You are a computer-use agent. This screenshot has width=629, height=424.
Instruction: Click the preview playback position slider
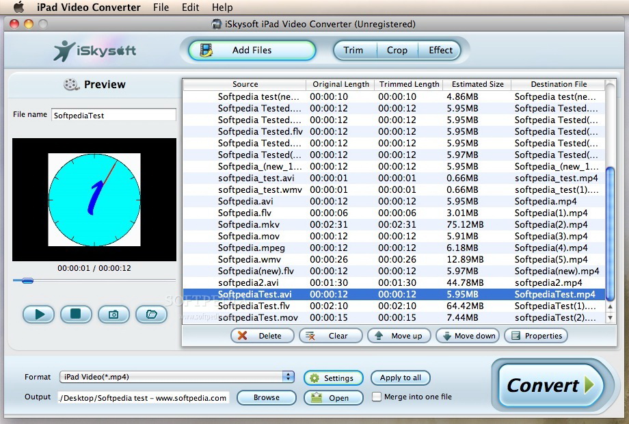point(94,280)
